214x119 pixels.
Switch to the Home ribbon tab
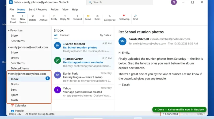21,9
